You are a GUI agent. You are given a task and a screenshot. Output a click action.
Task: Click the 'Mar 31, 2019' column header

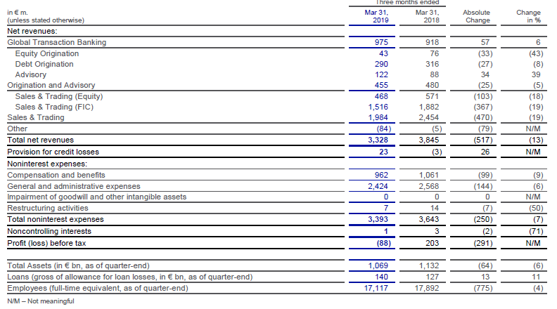[376, 16]
